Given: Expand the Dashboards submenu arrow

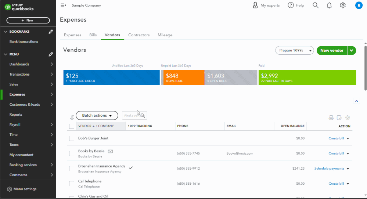Looking at the screenshot, I should pos(52,64).
